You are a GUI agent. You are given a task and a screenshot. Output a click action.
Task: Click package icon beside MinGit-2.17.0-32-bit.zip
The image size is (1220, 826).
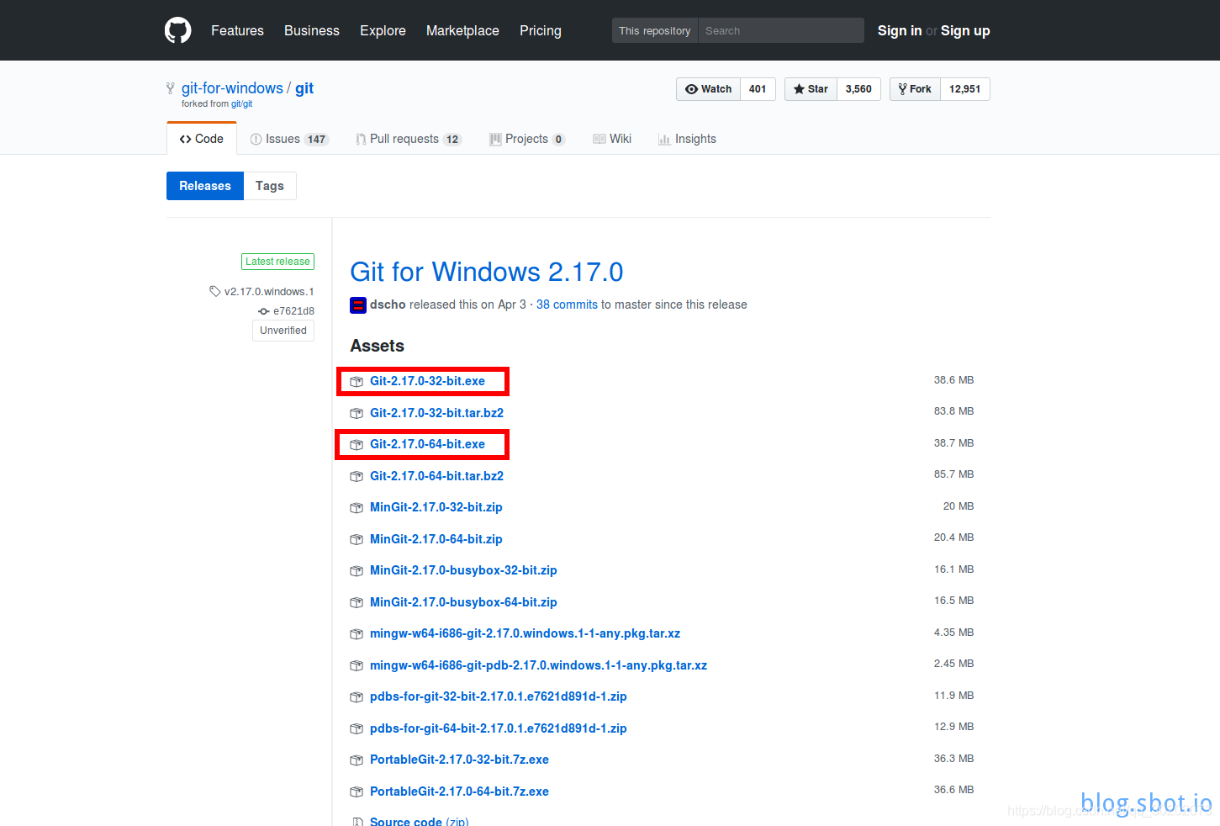coord(356,508)
